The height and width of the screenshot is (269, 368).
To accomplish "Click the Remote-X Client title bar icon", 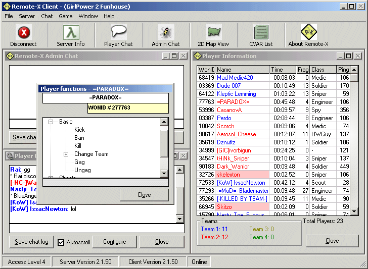I will pyautogui.click(x=7, y=7).
